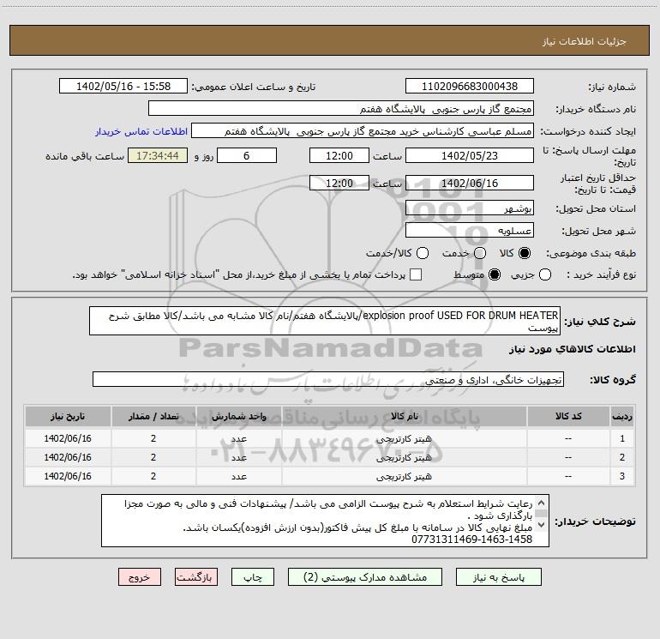Select the متوسط purchase type radio
Image resolution: width=660 pixels, height=639 pixels.
pos(495,274)
